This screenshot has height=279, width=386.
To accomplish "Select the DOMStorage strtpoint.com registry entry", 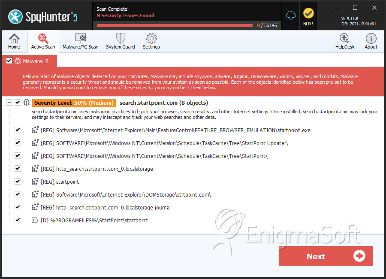I will pos(133,194).
